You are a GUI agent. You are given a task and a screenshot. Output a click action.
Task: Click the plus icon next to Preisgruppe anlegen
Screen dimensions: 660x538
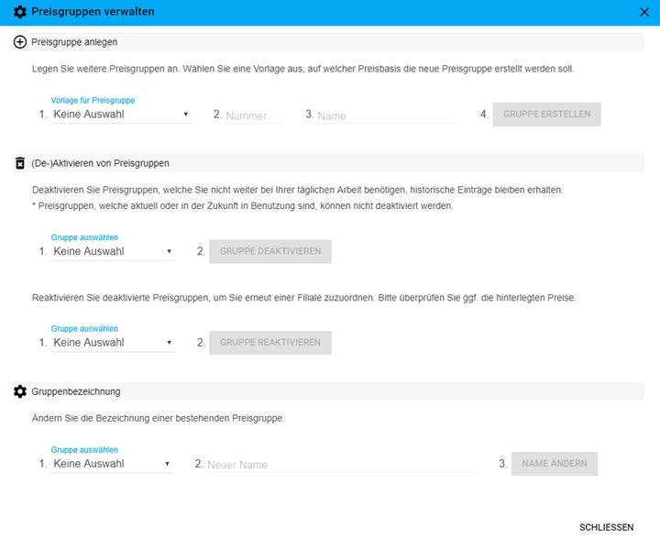pyautogui.click(x=20, y=42)
